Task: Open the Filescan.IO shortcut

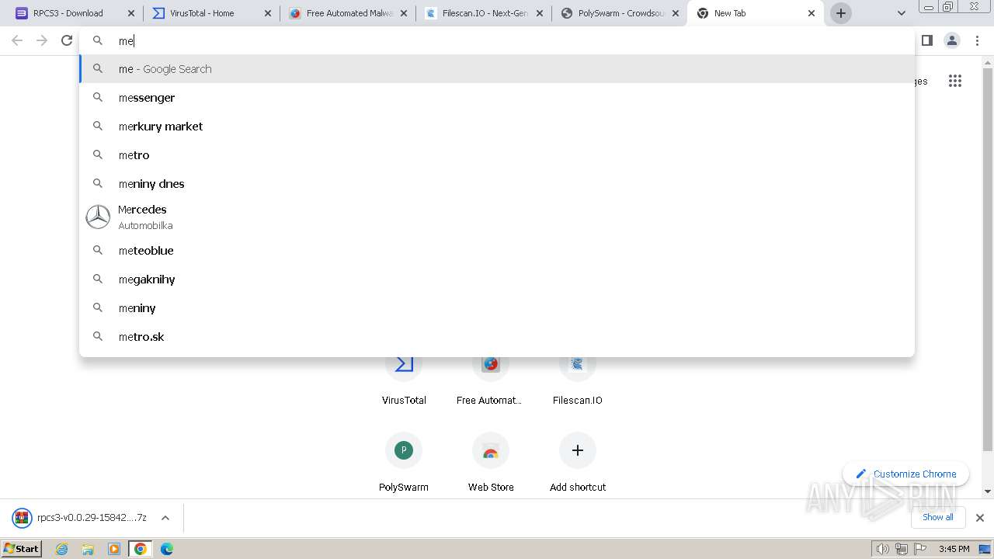Action: [577, 380]
